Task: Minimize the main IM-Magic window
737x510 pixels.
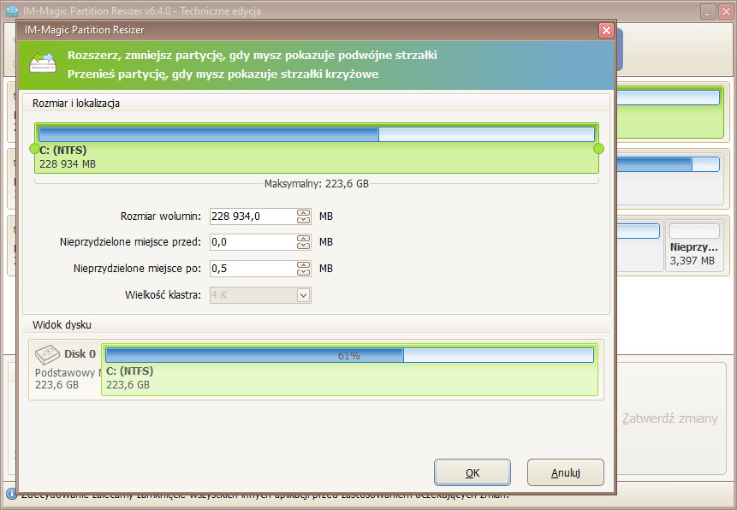Action: [708, 12]
